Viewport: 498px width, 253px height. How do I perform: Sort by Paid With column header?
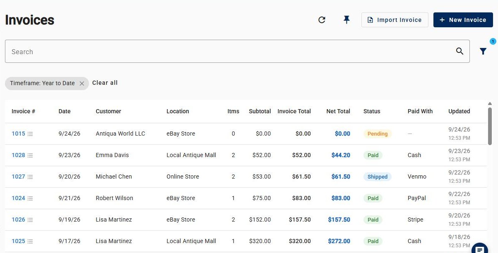(420, 111)
